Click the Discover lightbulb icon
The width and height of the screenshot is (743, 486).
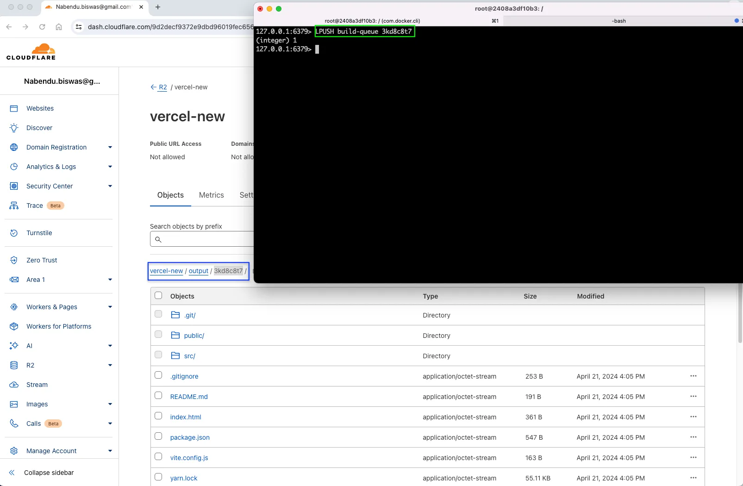(14, 128)
